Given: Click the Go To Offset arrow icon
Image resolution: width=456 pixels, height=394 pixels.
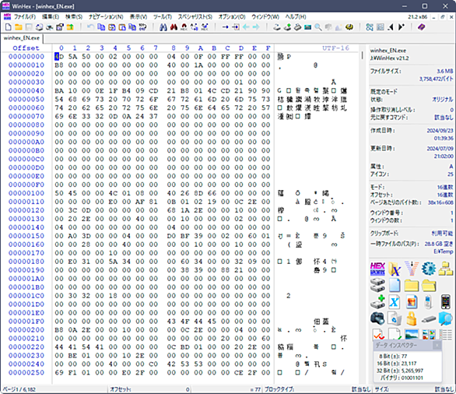Looking at the screenshot, I should pos(226,27).
